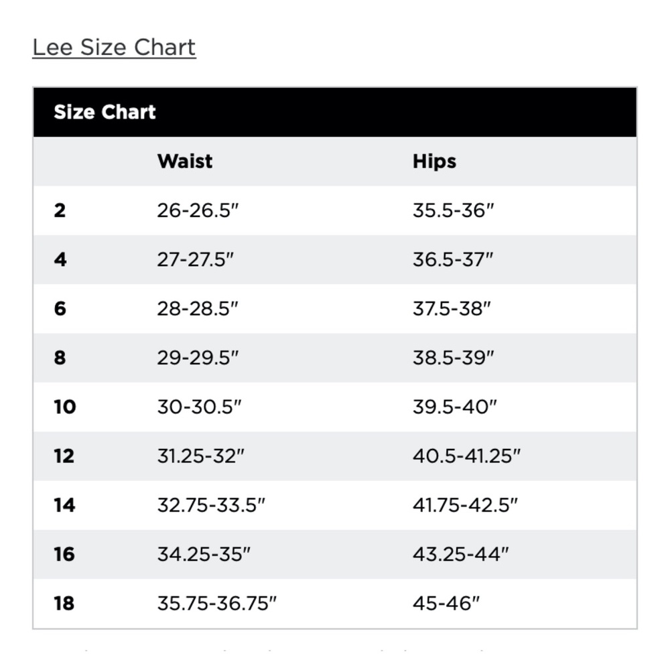Click the size 6 row label
Screen dimensions: 670x670
[60, 309]
